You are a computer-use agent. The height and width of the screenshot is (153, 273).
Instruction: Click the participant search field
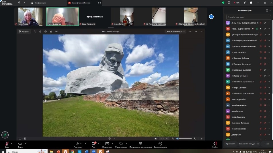[x=249, y=17]
